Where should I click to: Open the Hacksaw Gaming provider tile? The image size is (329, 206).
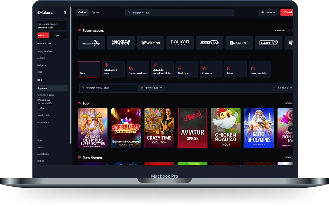pyautogui.click(x=121, y=43)
